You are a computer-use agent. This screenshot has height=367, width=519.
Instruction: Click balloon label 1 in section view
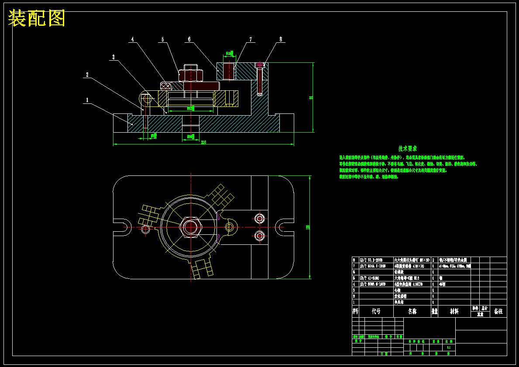87,100
